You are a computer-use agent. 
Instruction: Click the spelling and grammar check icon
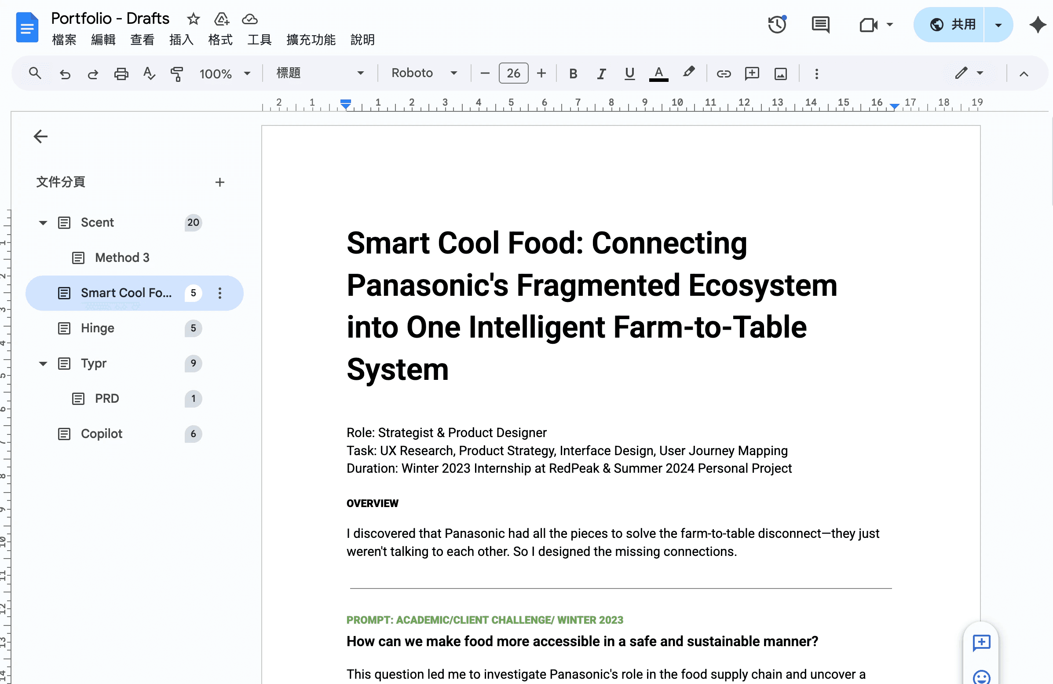pos(149,74)
